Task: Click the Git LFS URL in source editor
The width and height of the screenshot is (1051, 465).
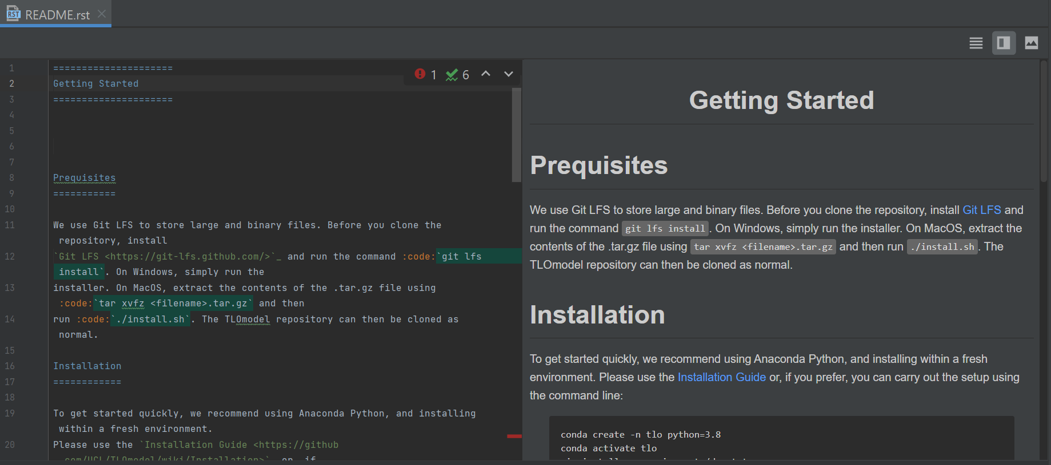Action: tap(189, 257)
